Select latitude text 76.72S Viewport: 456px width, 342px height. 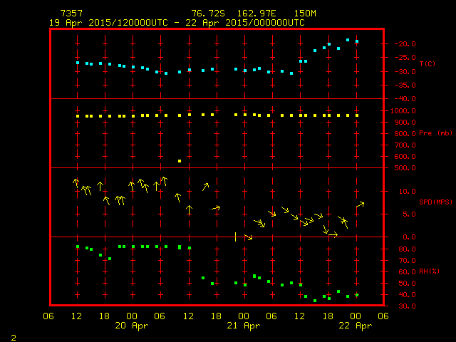[208, 14]
